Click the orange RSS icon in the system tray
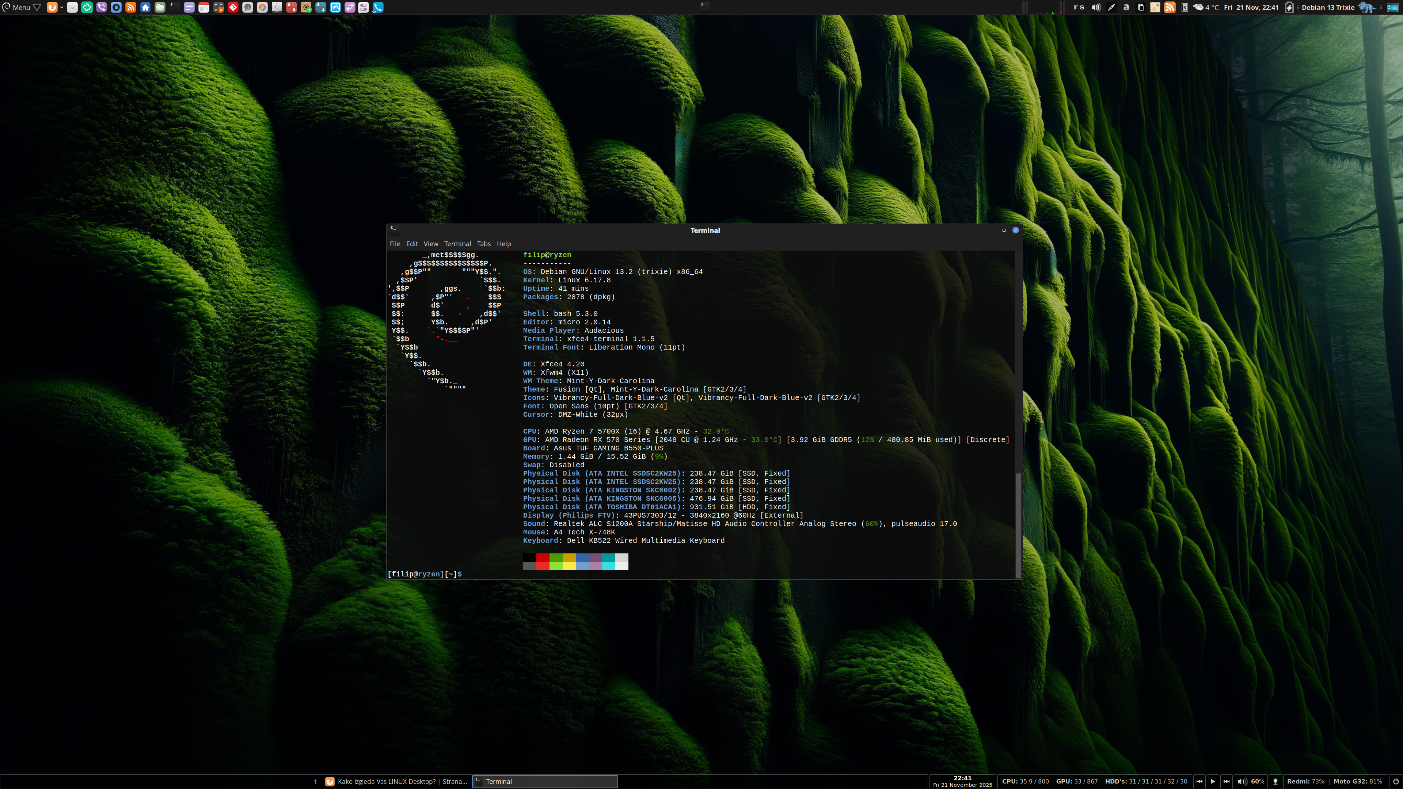Image resolution: width=1403 pixels, height=789 pixels. [1169, 8]
